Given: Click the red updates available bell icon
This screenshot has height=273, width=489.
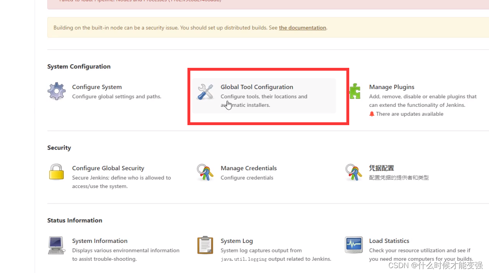Looking at the screenshot, I should point(372,114).
